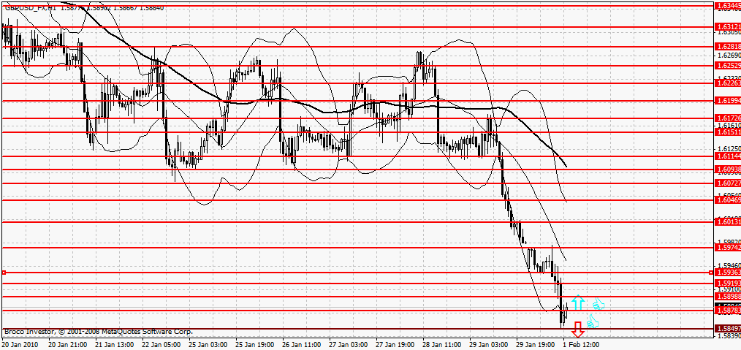The image size is (741, 350).
Task: Click the 28 Jan 11:00 time label
Action: [441, 343]
